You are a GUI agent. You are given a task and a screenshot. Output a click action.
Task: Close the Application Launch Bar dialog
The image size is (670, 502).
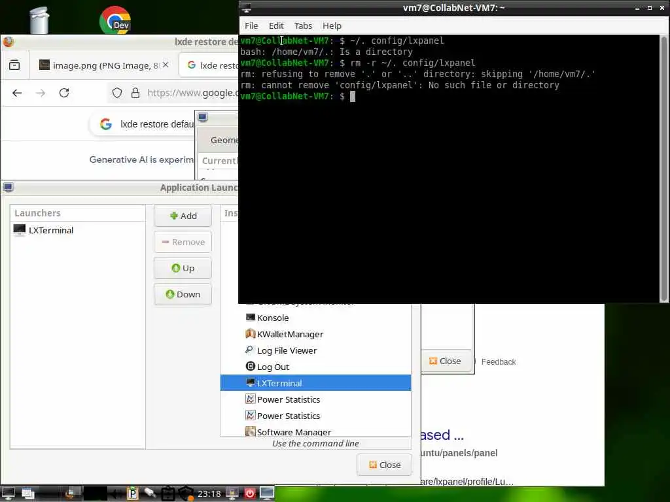point(384,465)
